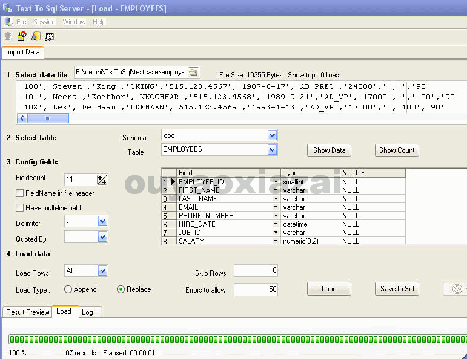Click the 107 records status text

click(x=79, y=353)
